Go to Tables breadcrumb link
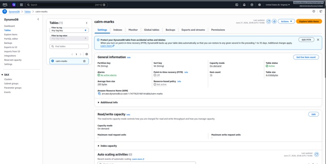 pyautogui.click(x=28, y=12)
